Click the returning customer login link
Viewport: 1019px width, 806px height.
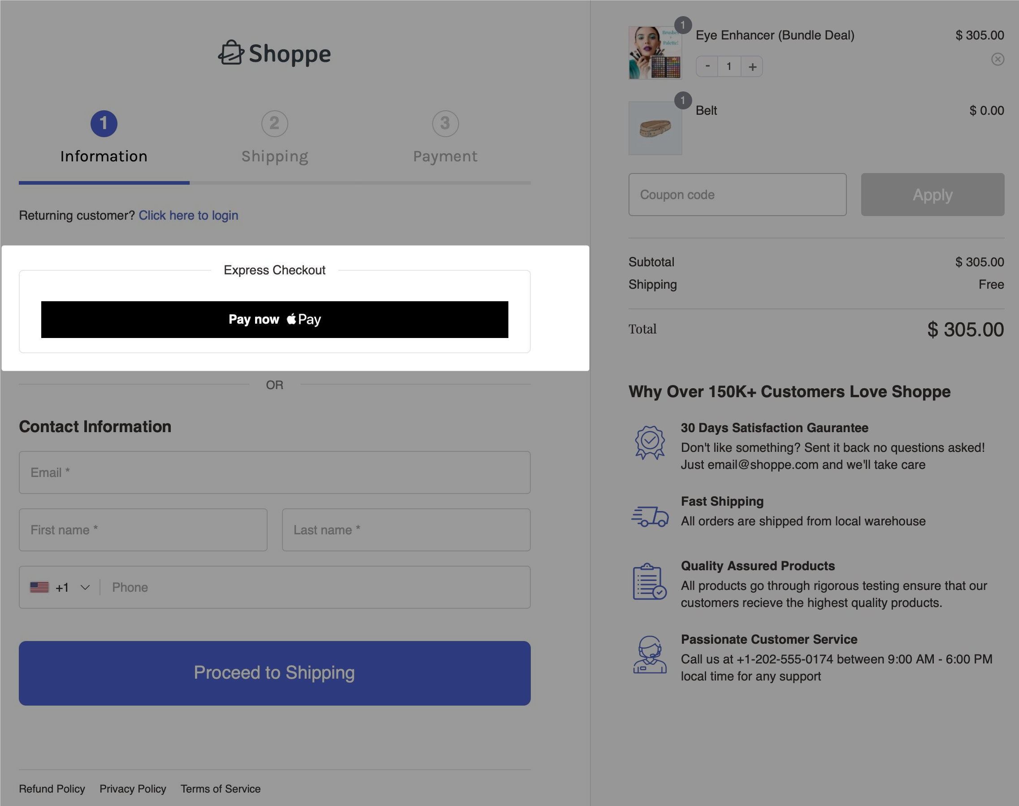pyautogui.click(x=189, y=216)
